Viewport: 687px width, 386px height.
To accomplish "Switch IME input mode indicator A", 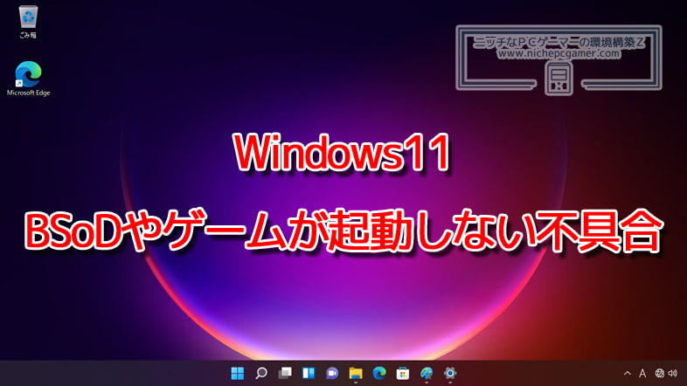I will tap(642, 373).
